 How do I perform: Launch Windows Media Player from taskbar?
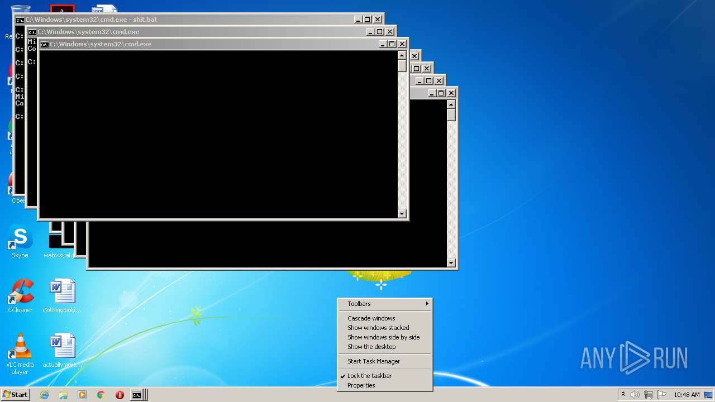point(82,395)
